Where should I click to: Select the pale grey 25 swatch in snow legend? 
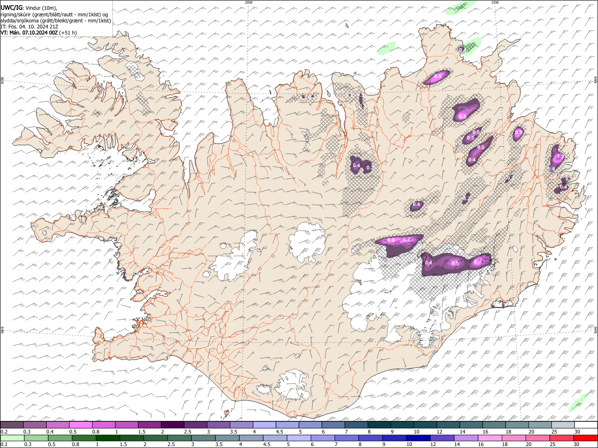click(x=563, y=425)
